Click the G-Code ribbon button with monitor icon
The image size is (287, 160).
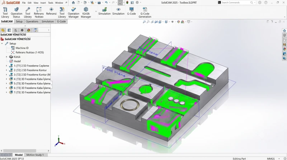click(131, 11)
